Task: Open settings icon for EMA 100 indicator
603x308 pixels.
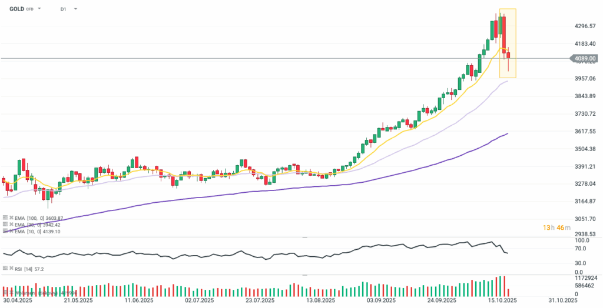Action: pos(5,217)
